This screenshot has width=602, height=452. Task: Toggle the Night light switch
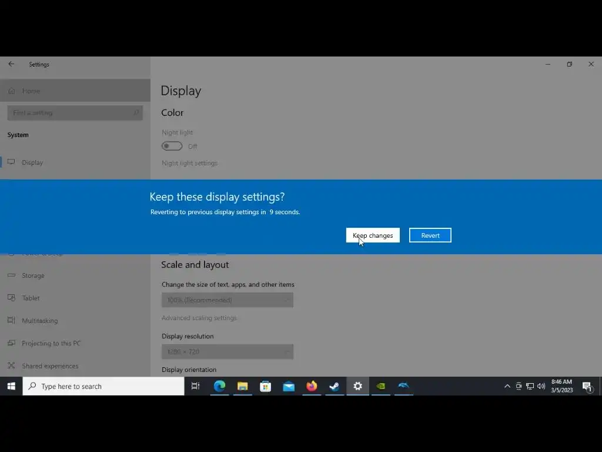[x=172, y=146]
